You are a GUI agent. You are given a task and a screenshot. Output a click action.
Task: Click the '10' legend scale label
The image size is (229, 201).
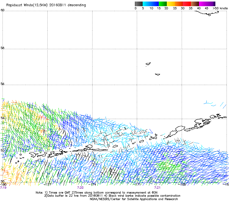coord(151,8)
